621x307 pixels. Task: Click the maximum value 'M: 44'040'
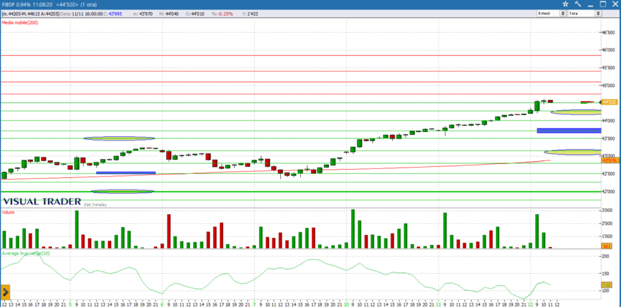169,13
